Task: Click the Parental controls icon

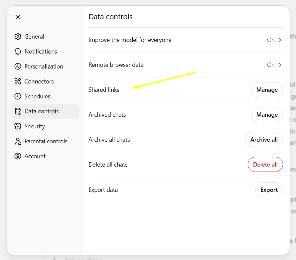Action: click(18, 141)
